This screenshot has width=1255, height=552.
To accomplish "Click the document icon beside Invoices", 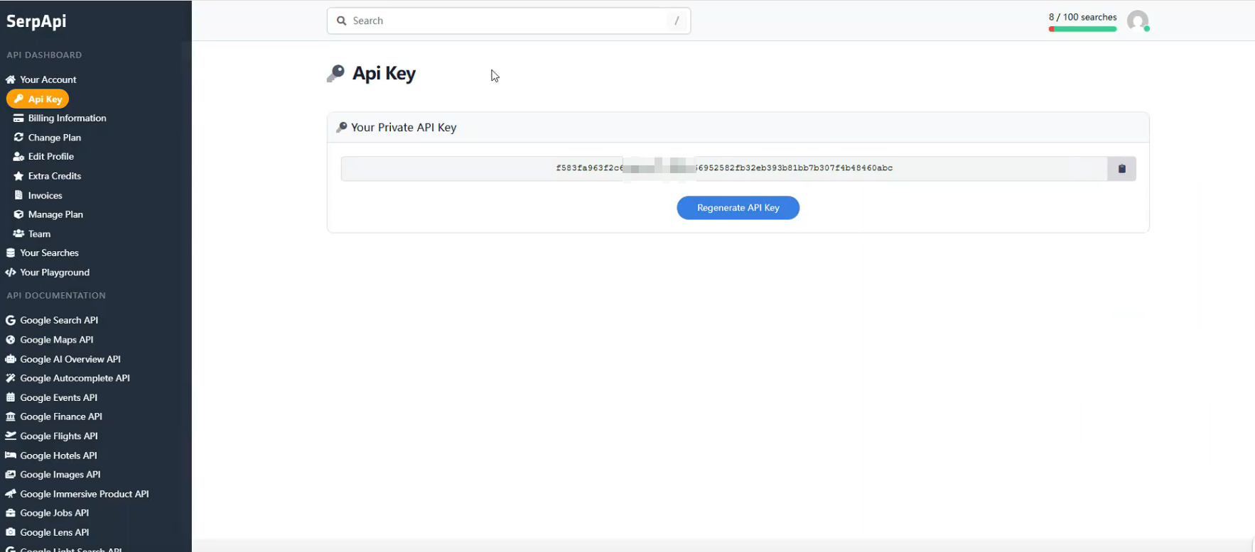I will tap(18, 195).
